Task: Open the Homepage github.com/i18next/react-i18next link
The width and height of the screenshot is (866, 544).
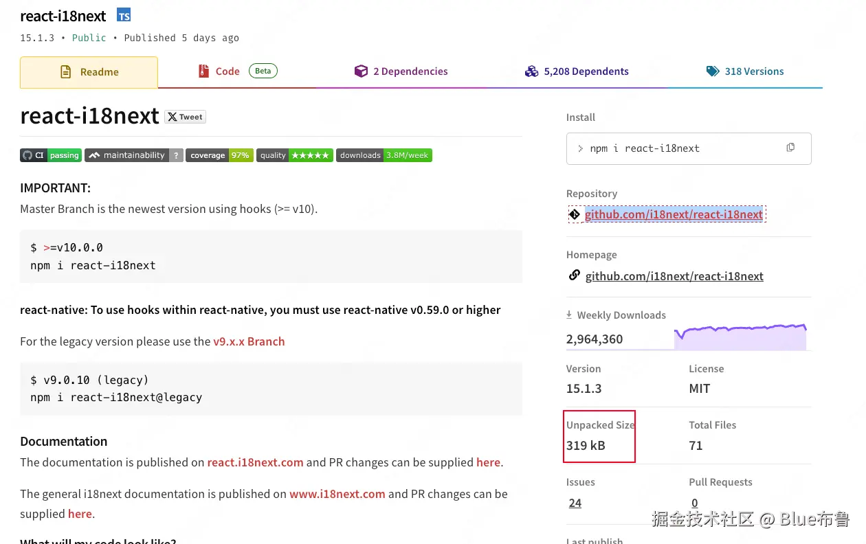Action: pos(674,276)
